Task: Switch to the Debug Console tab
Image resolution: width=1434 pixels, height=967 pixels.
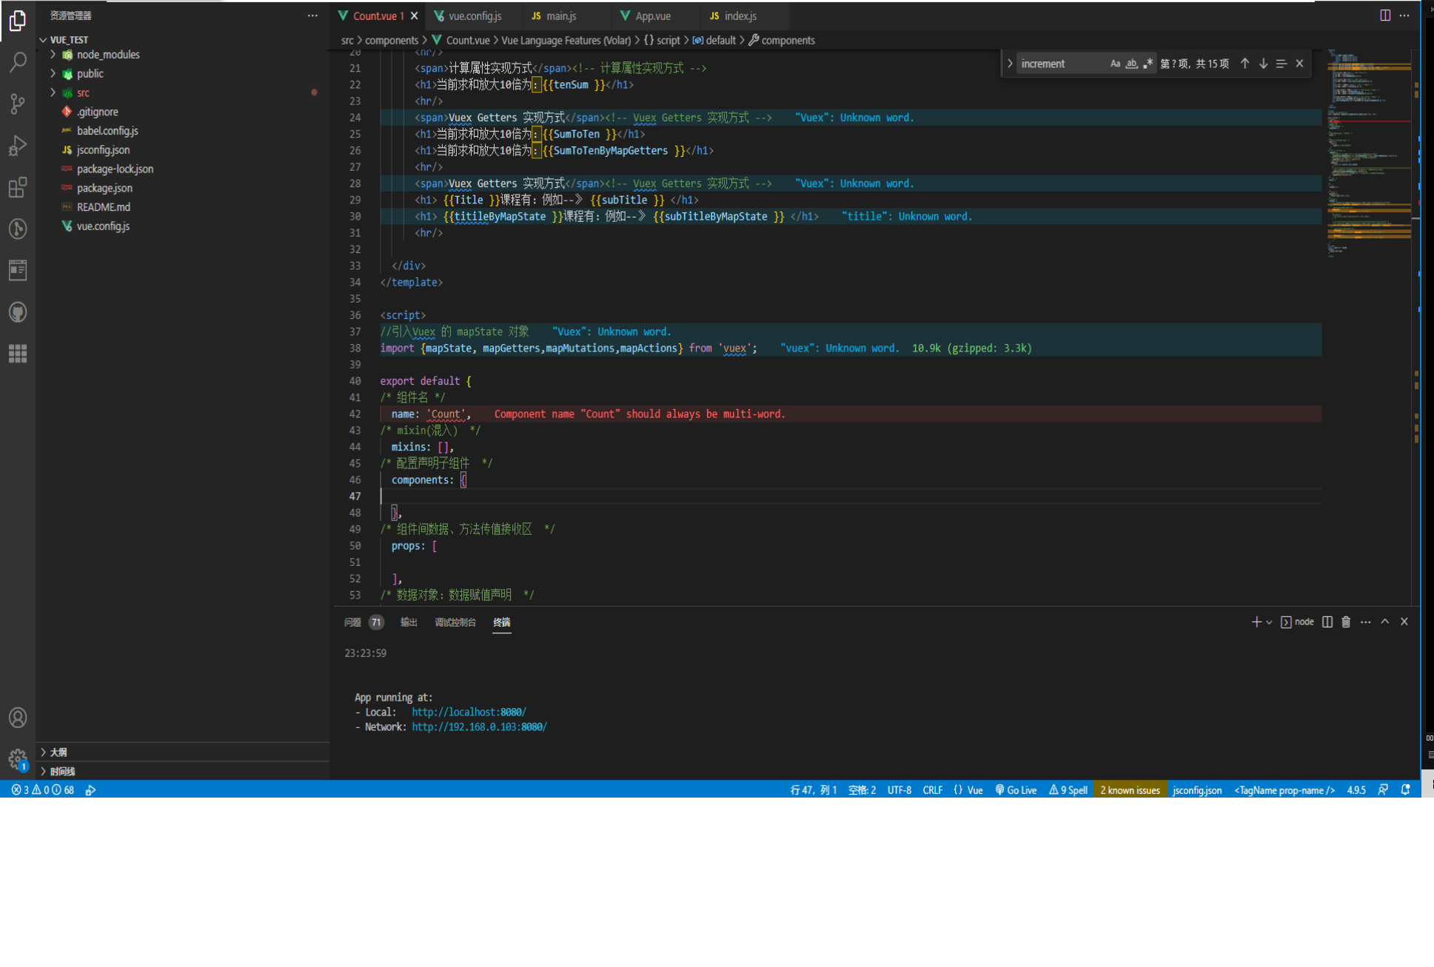Action: pyautogui.click(x=455, y=622)
